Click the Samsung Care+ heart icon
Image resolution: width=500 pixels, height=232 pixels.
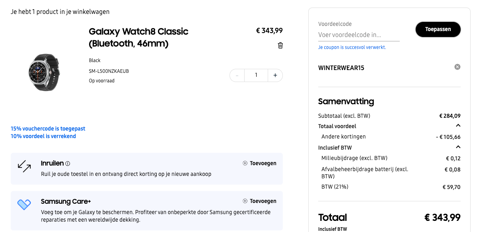point(24,204)
